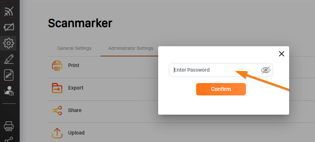This screenshot has height=142, width=315.
Task: Open the Upload settings row
Action: [103, 133]
